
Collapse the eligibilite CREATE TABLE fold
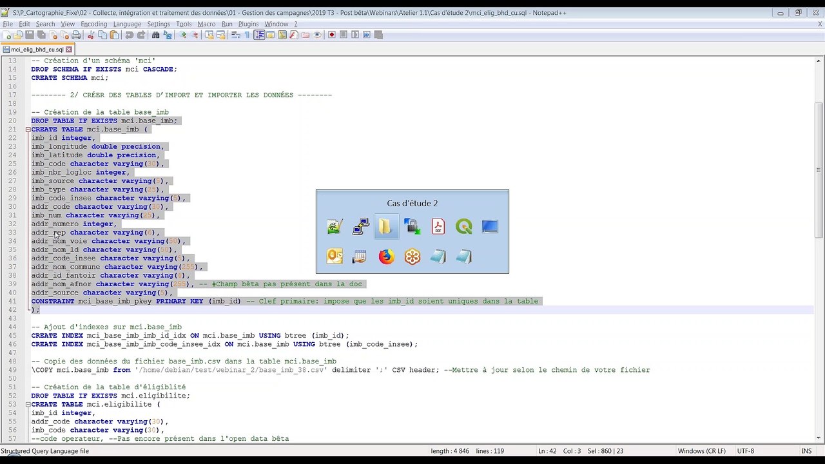28,404
